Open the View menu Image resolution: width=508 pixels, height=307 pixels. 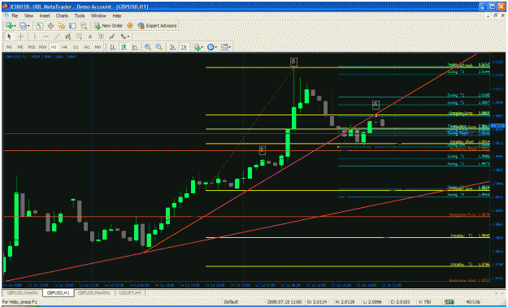[x=28, y=15]
